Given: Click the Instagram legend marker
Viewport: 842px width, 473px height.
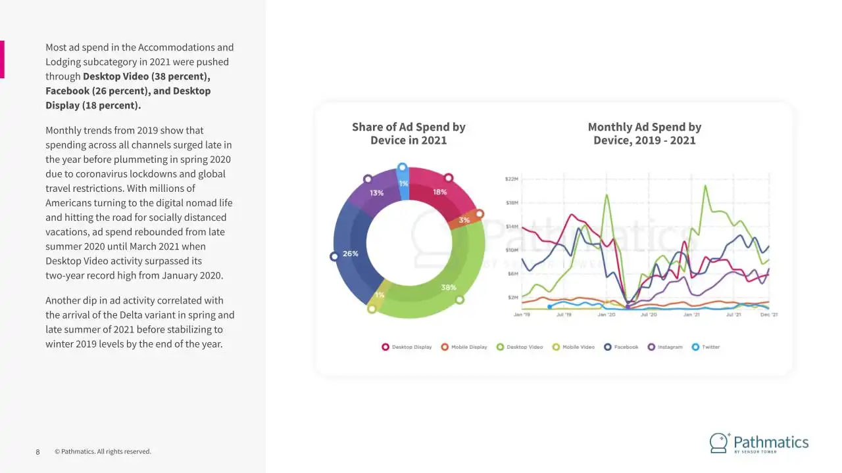Looking at the screenshot, I should click(x=651, y=347).
